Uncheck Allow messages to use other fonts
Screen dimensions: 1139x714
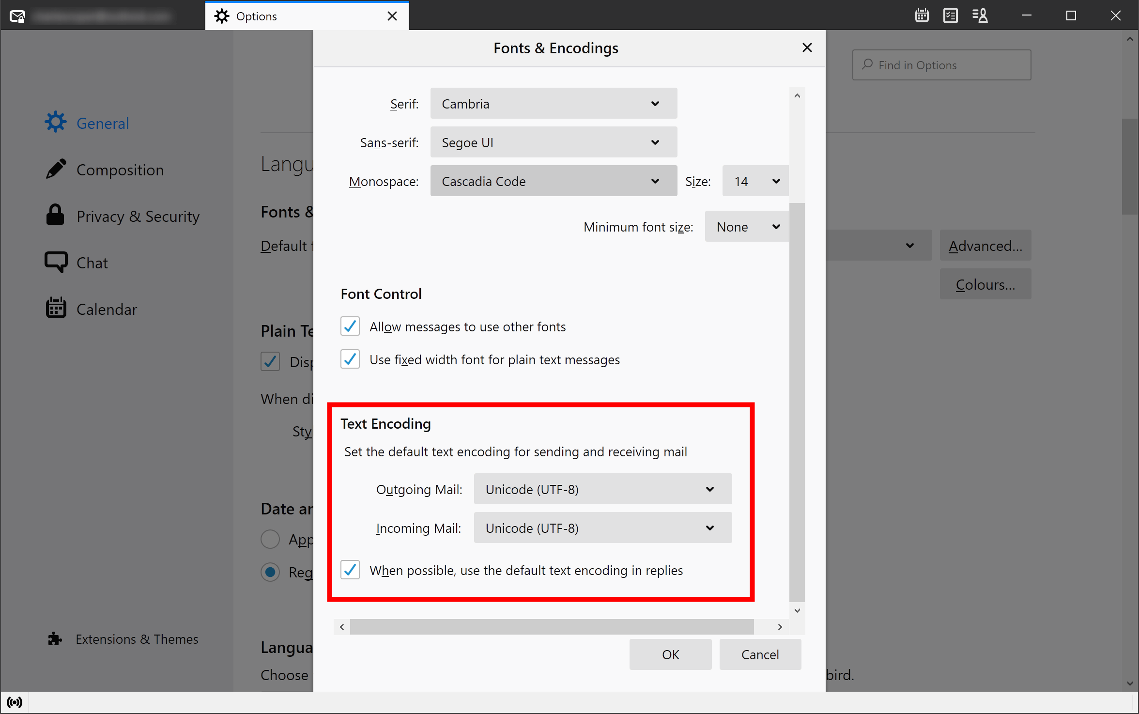[x=350, y=326]
